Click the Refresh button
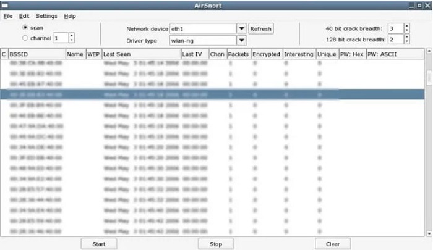Image resolution: width=433 pixels, height=250 pixels. click(261, 28)
